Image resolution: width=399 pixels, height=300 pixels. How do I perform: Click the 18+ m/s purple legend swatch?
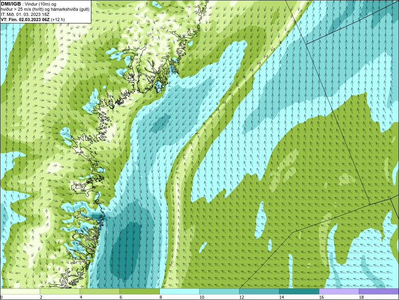point(379,291)
